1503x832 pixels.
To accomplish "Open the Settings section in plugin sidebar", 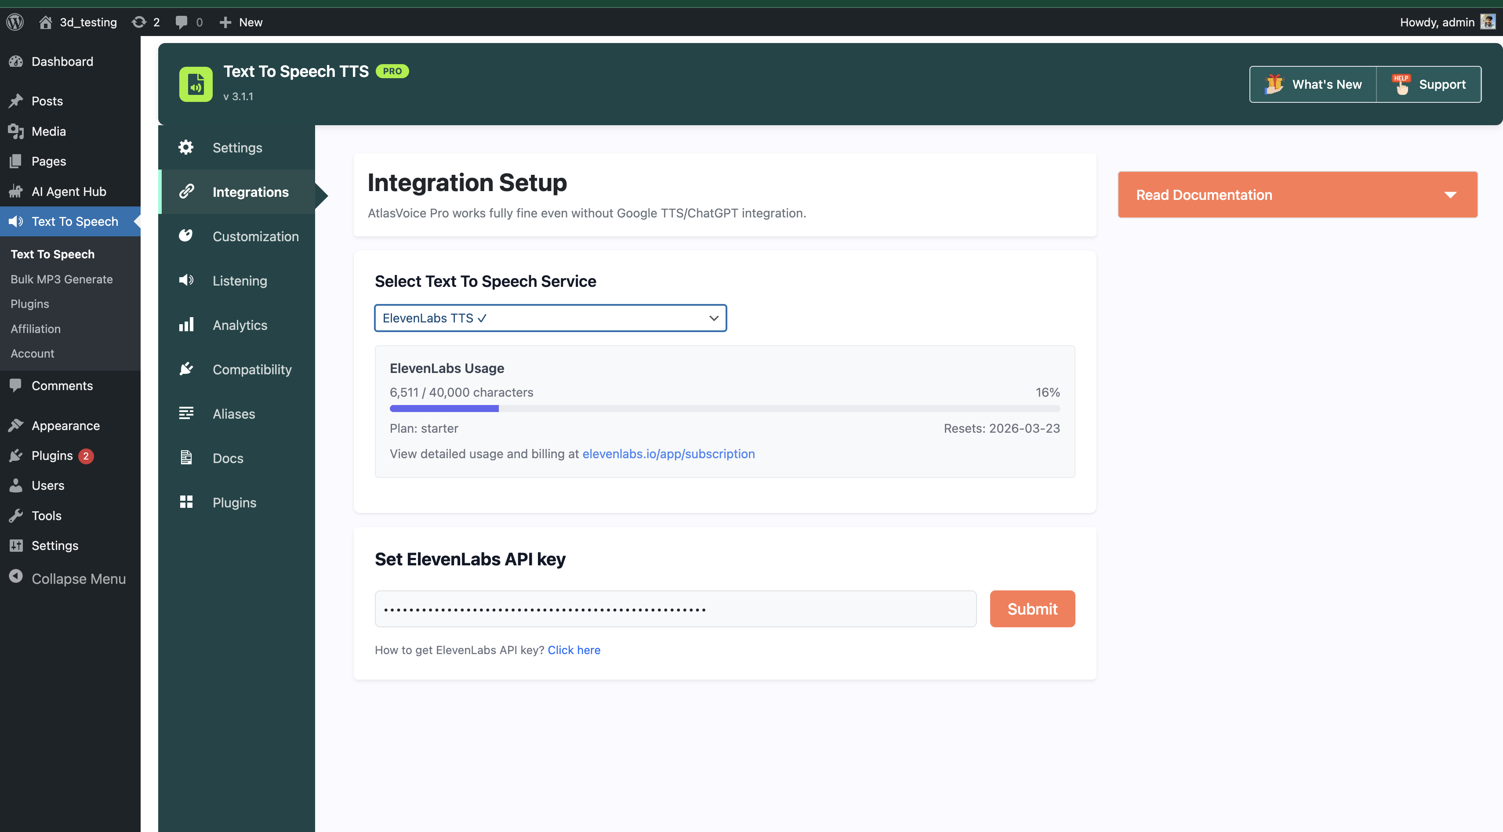I will (236, 148).
